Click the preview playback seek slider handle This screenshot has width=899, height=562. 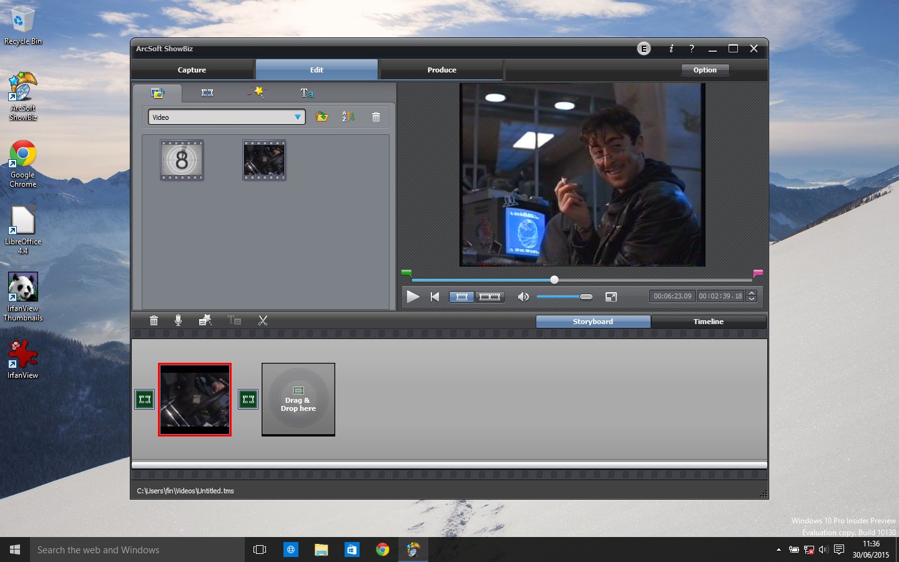pos(554,280)
